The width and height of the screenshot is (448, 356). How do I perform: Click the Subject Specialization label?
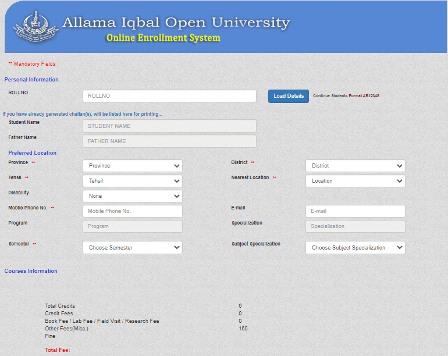click(256, 244)
